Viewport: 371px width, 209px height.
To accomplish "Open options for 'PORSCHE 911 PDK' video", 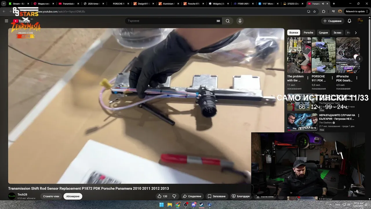I will [332, 78].
